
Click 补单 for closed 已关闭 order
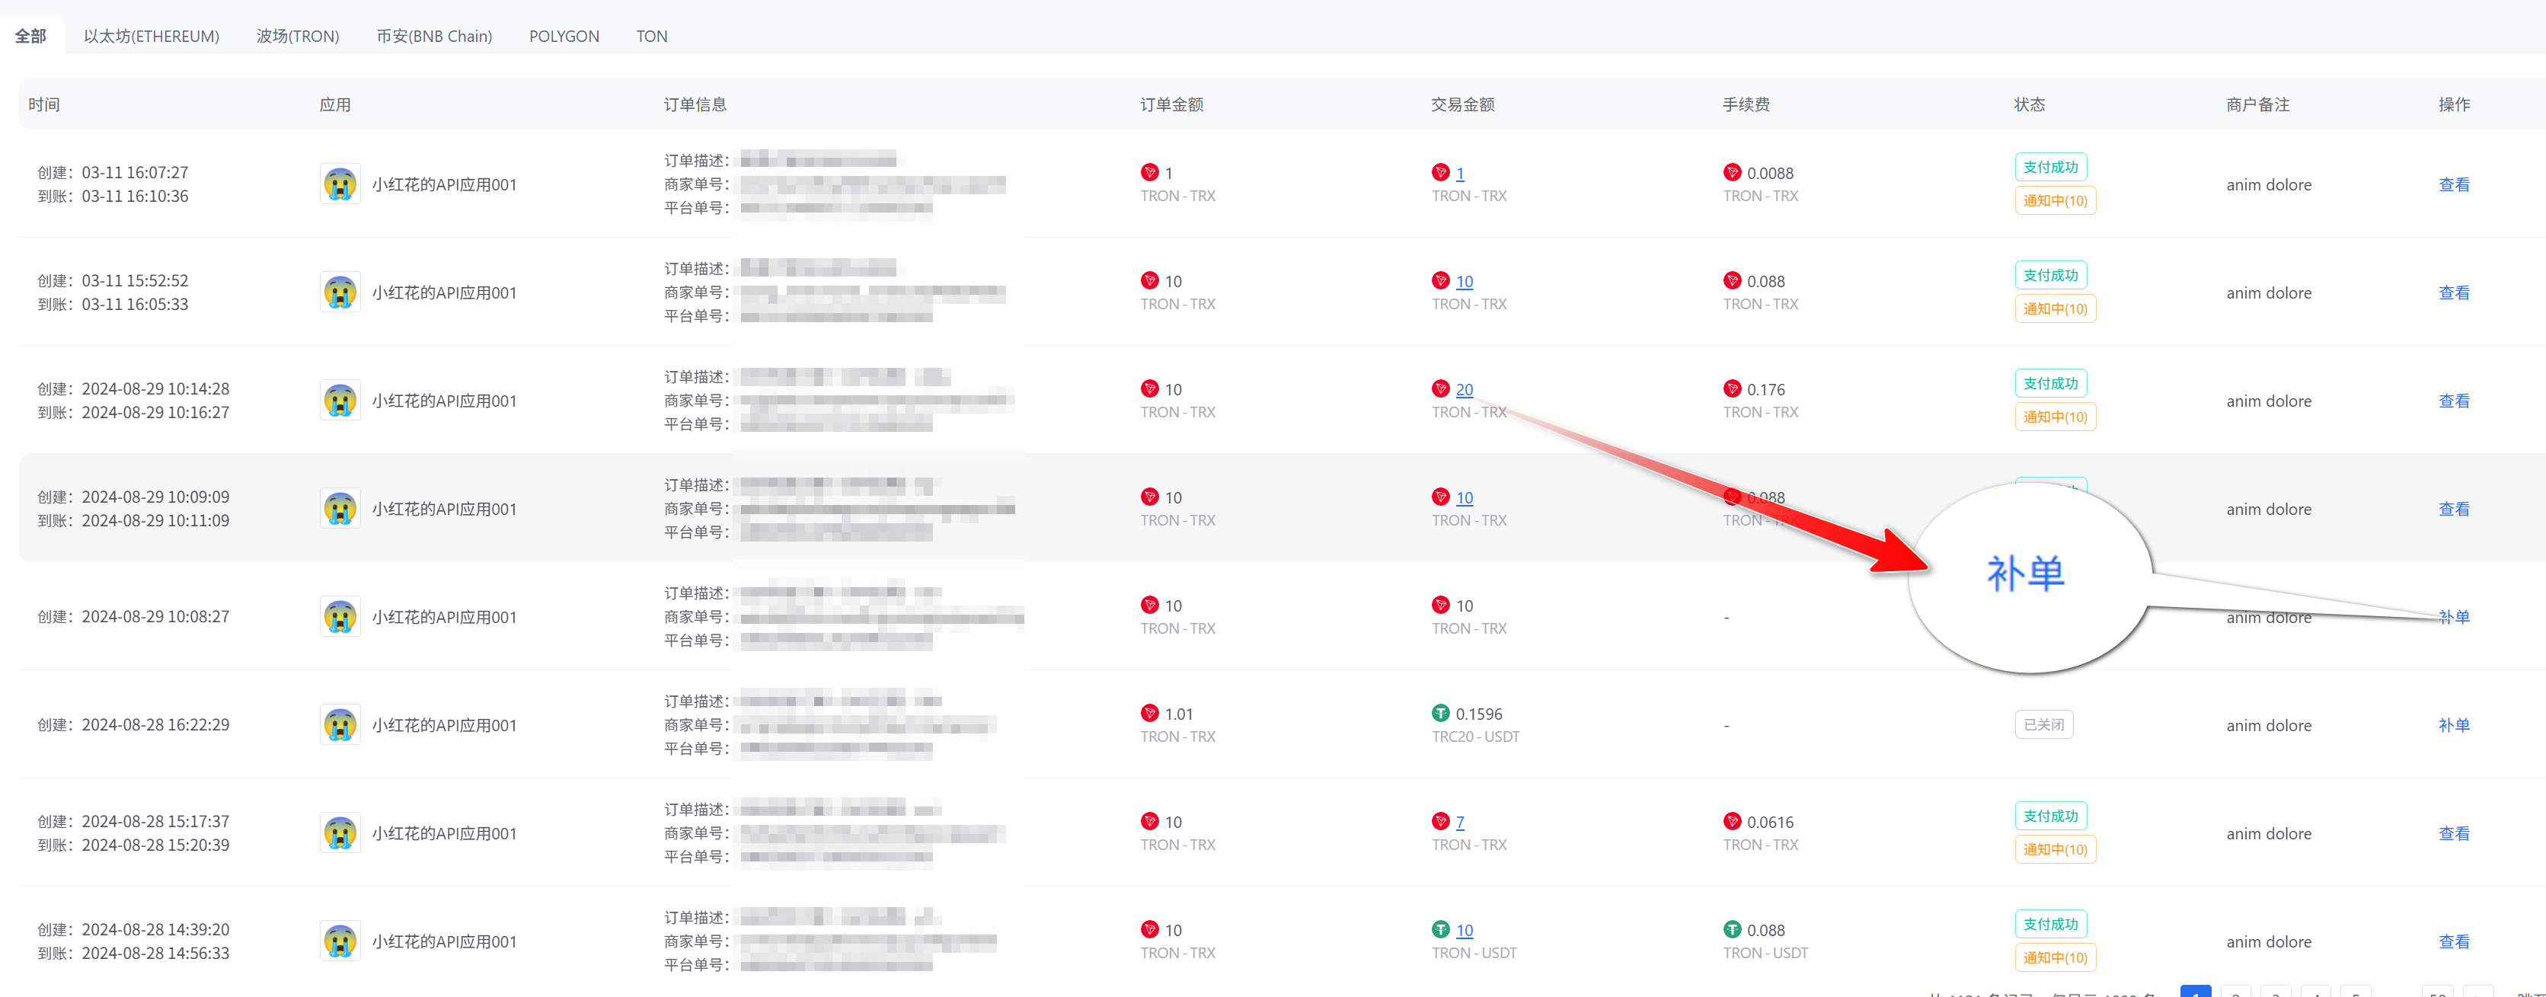(2453, 725)
